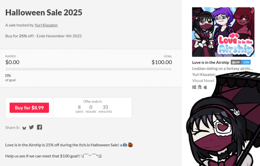Click the Windows platform icon
This screenshot has width=260, height=166.
pos(194,87)
